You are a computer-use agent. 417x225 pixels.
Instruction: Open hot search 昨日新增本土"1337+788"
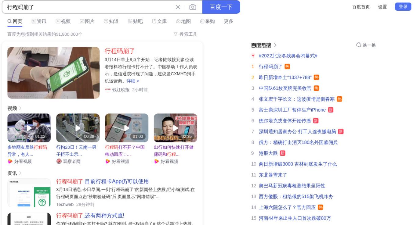(285, 77)
